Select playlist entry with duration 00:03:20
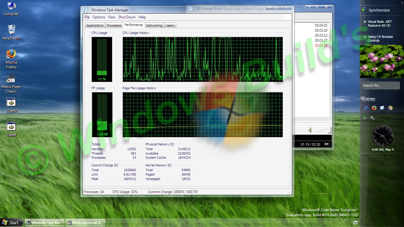The width and height of the screenshot is (404, 227). pyautogui.click(x=321, y=30)
